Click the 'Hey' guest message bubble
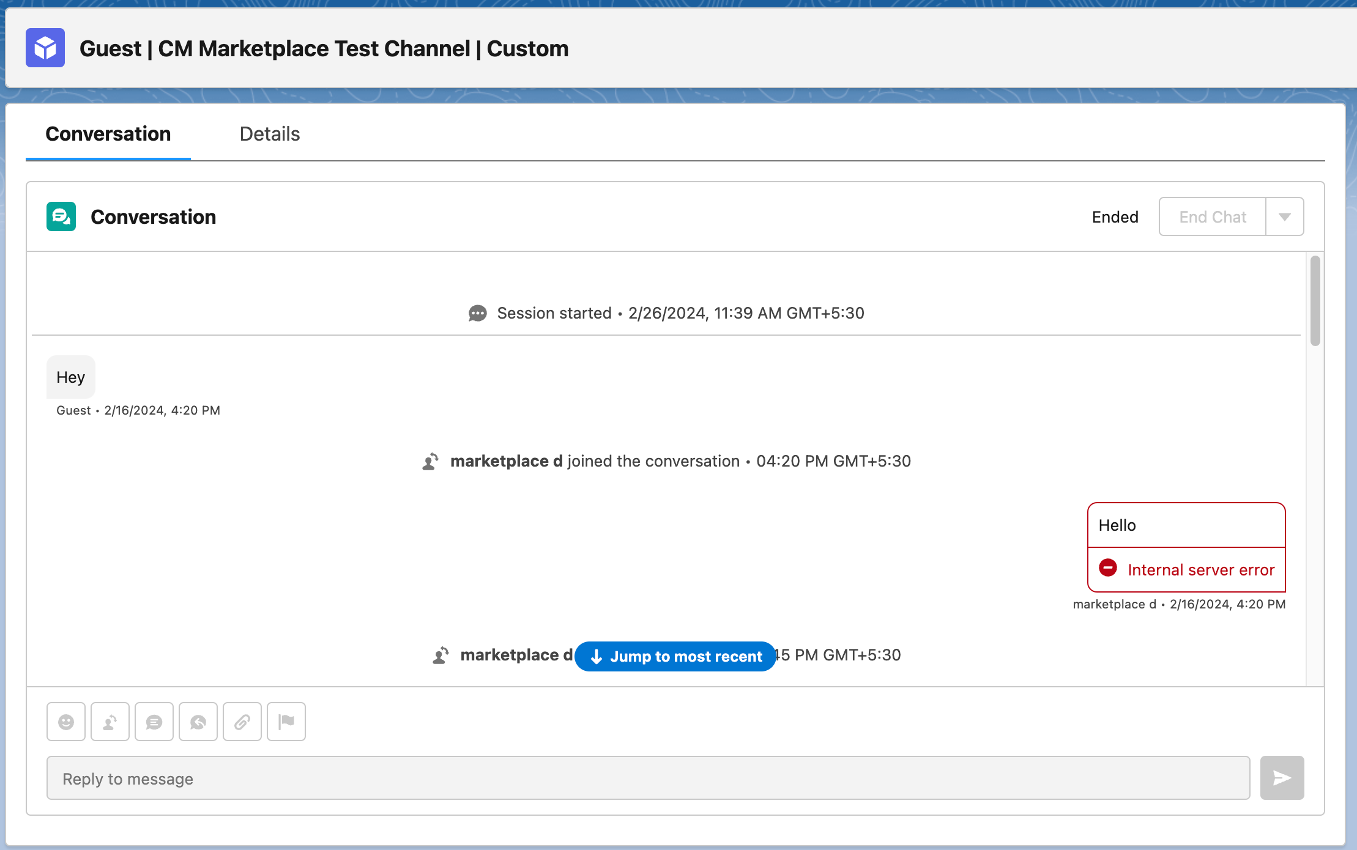The width and height of the screenshot is (1357, 850). click(x=71, y=377)
